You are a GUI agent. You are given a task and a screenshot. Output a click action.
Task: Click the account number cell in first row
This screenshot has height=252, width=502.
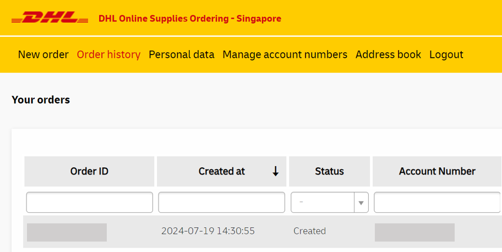point(414,232)
